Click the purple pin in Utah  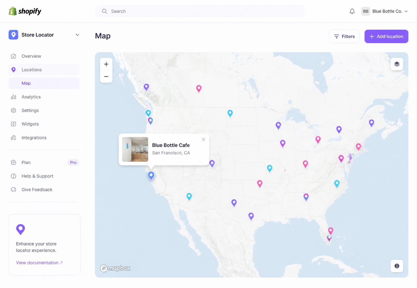point(212,164)
